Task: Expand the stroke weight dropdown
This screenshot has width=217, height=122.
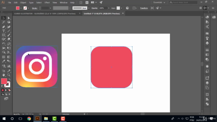Action: [51, 8]
